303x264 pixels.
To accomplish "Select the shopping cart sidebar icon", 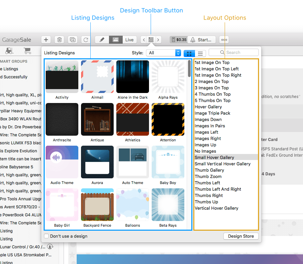I will pyautogui.click(x=27, y=51).
